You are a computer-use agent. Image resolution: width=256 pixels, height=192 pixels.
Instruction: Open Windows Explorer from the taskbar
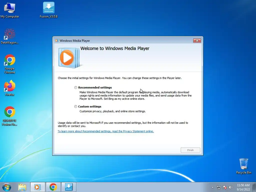point(22,187)
